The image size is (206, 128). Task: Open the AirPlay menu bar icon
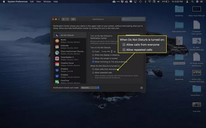[135, 2]
